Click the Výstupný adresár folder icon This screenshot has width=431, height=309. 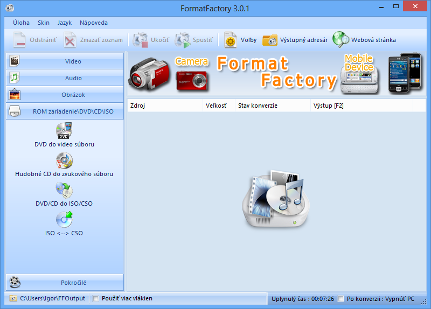pos(270,40)
